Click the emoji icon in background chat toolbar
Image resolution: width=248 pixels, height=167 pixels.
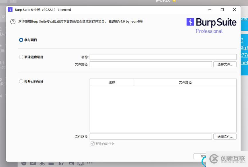24,163
